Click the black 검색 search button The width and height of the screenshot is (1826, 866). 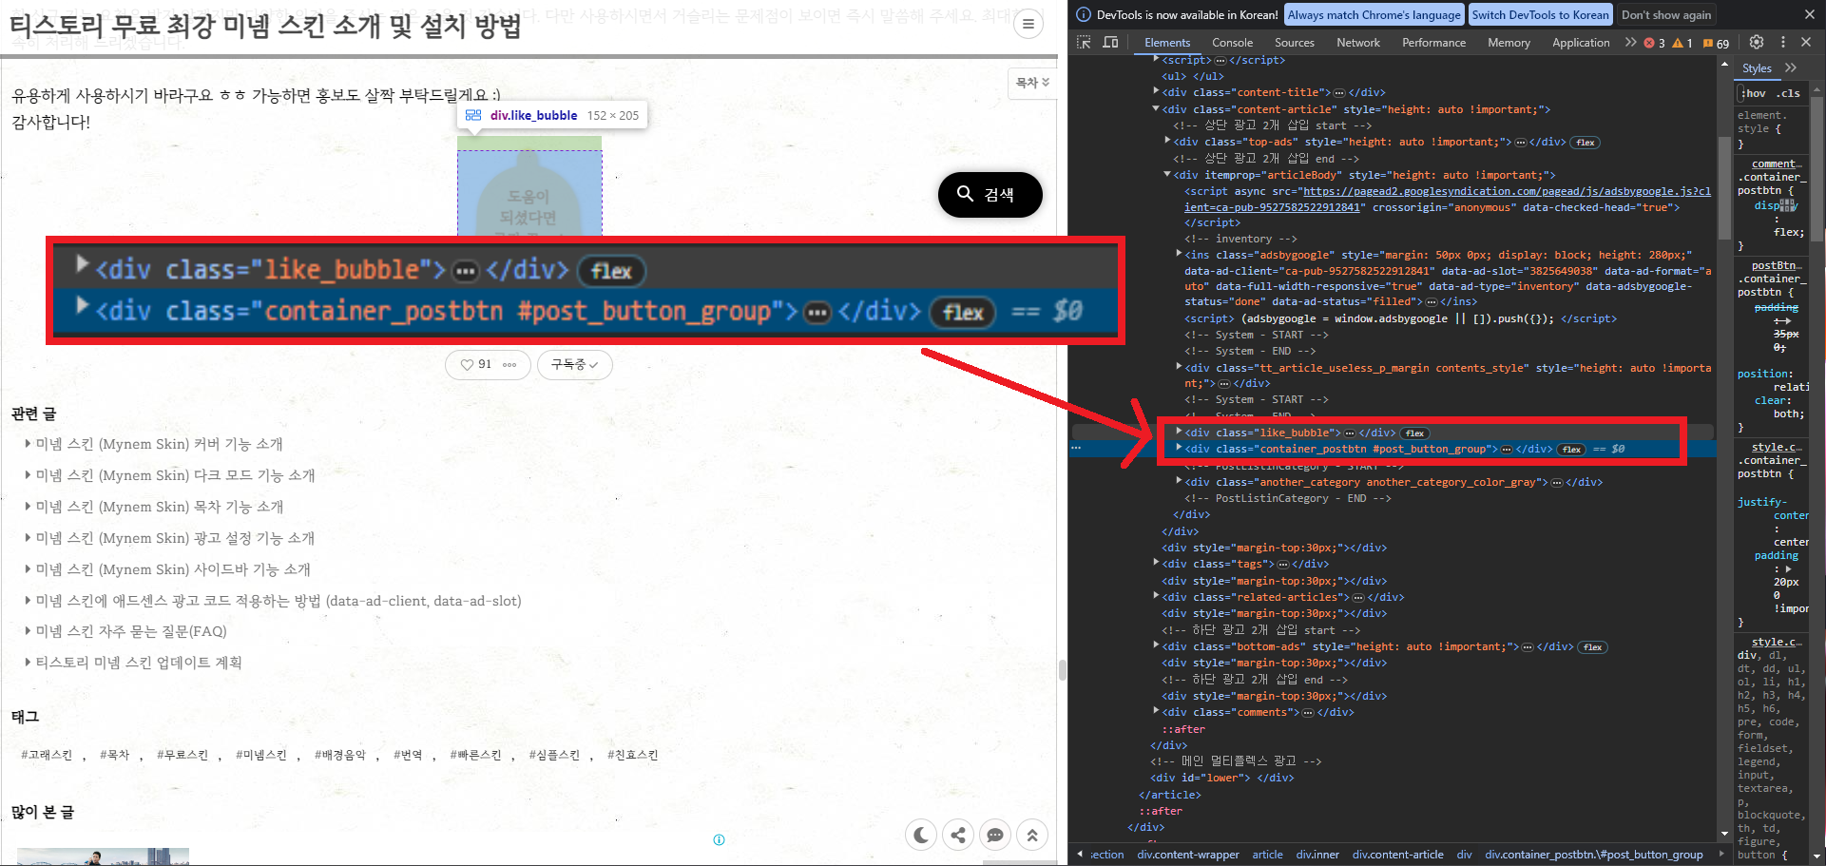(x=990, y=194)
